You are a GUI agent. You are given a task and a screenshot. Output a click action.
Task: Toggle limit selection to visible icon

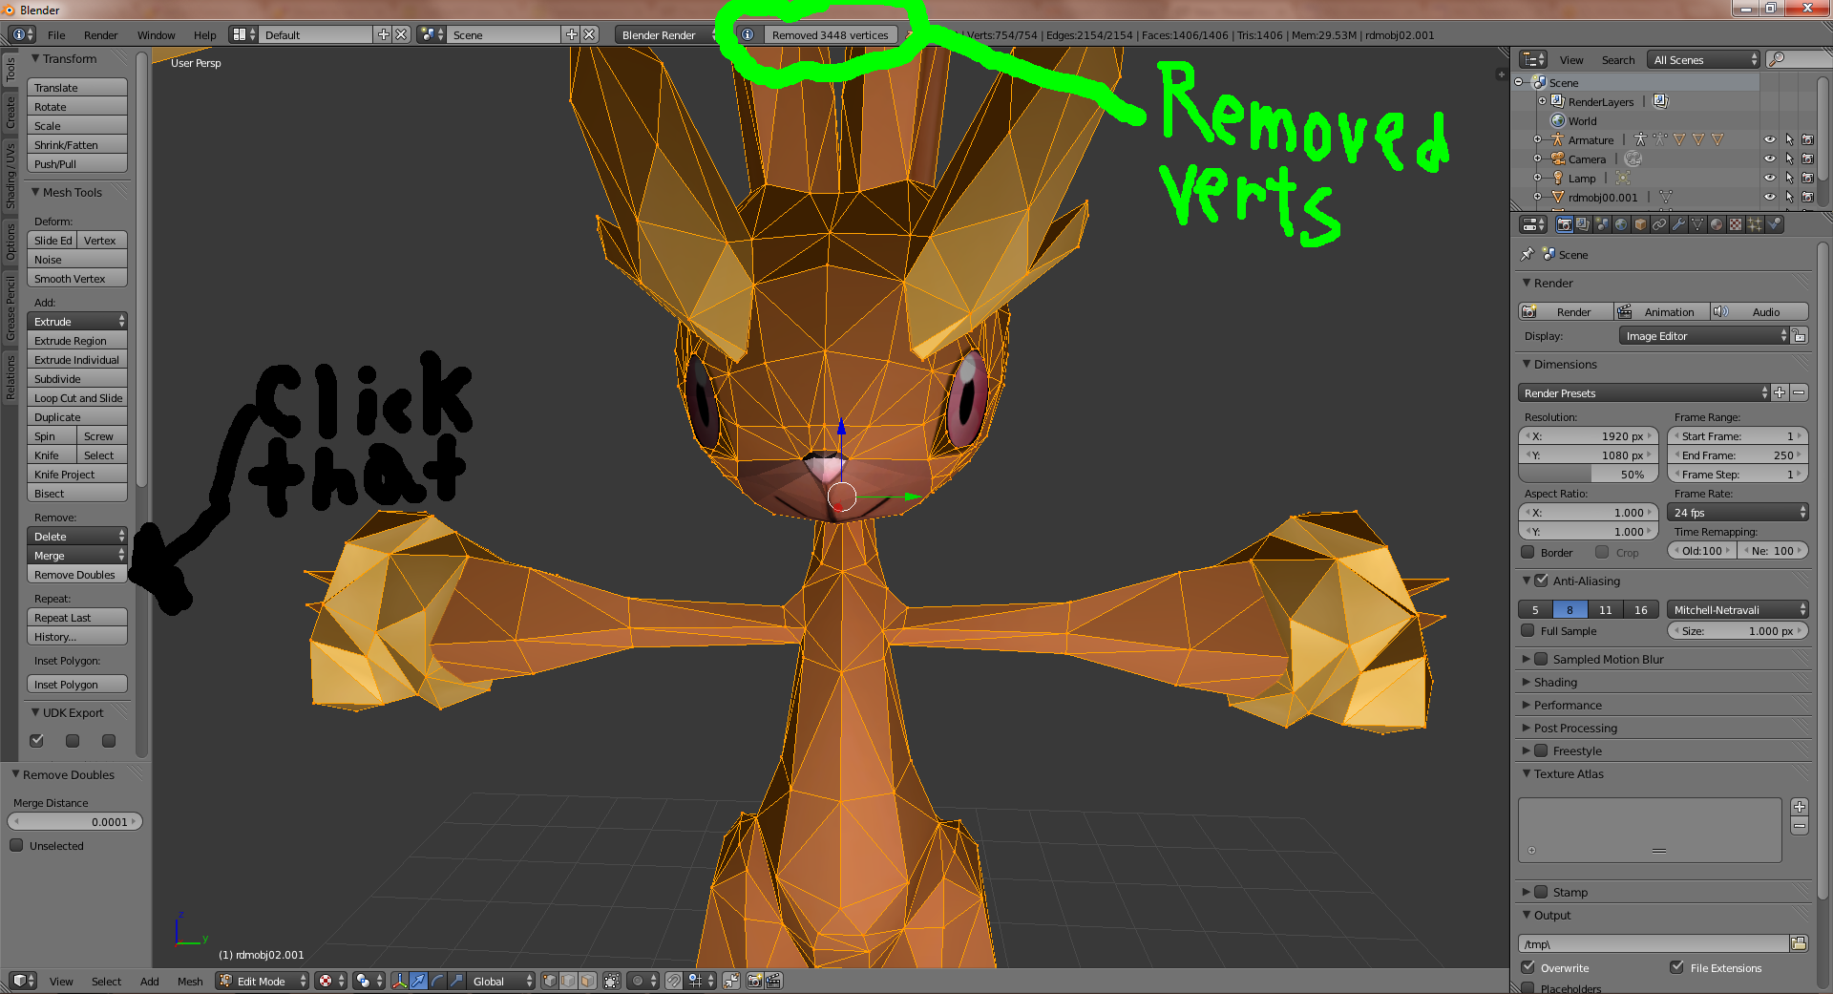tap(612, 981)
